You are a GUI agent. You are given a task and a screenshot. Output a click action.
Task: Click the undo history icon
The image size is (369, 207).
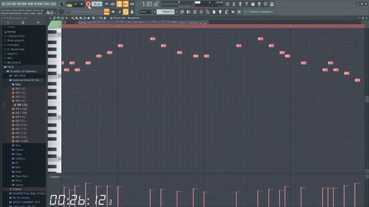tap(227, 4)
